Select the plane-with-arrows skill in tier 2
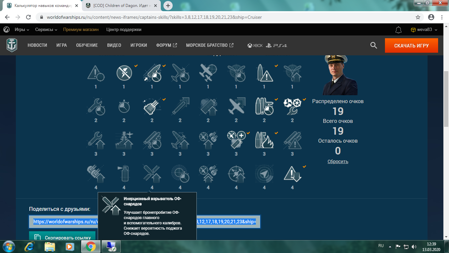449x253 pixels. tap(236, 106)
